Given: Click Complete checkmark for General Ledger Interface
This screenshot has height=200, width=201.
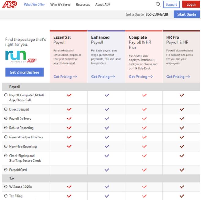Looking at the screenshot, I should point(144,137).
